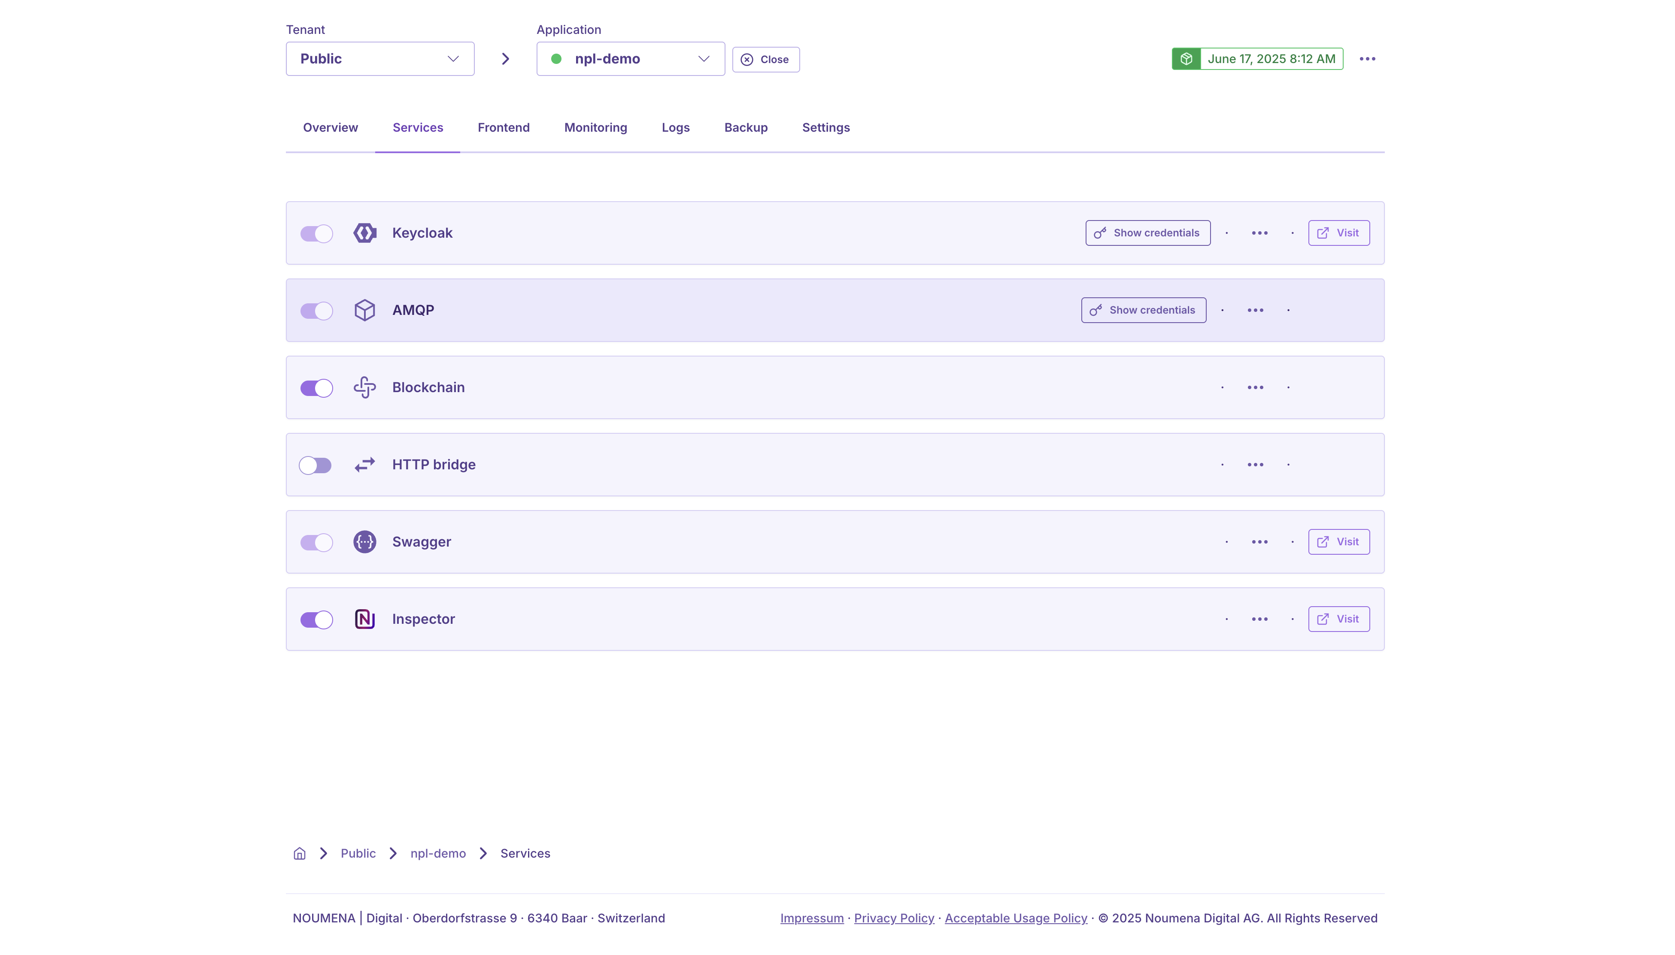Open the Privacy Policy link
Image resolution: width=1675 pixels, height=955 pixels.
(x=893, y=918)
